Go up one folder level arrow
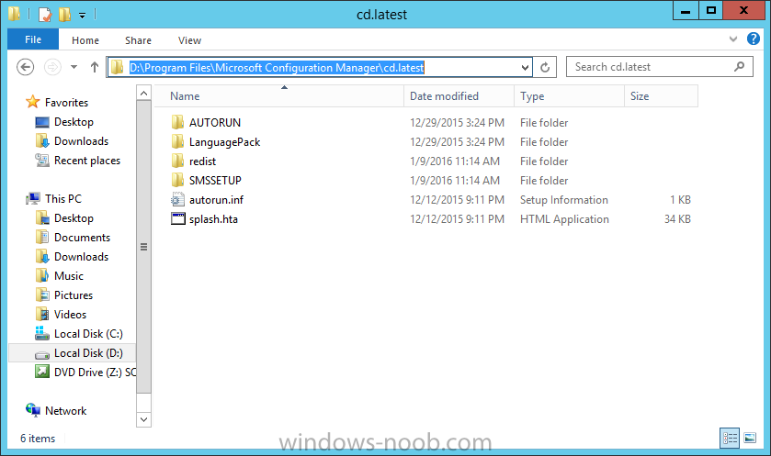The image size is (771, 456). (95, 67)
